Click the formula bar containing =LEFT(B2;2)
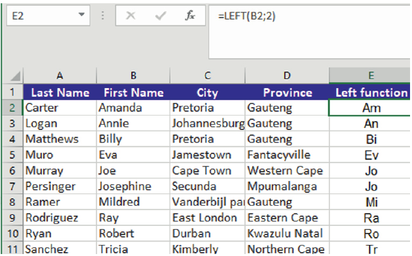This screenshot has width=412, height=256. pyautogui.click(x=309, y=32)
